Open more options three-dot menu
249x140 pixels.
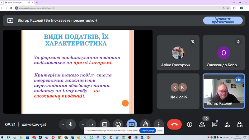coord(159,124)
